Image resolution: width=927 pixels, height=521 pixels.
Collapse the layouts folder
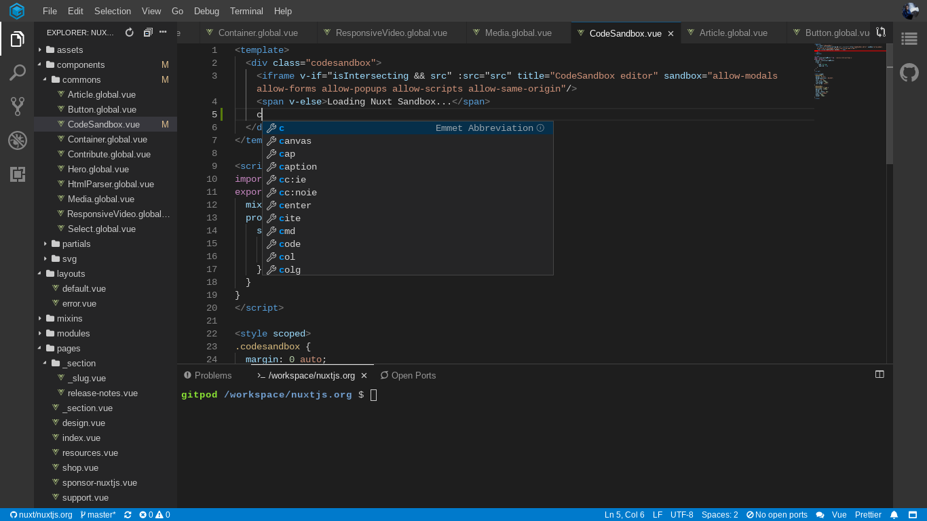point(71,273)
